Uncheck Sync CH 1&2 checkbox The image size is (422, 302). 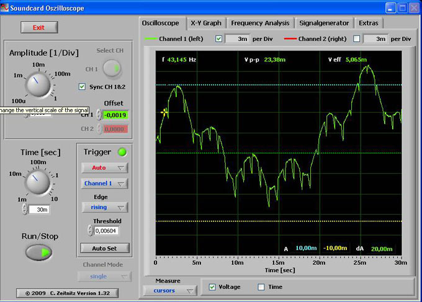point(82,87)
